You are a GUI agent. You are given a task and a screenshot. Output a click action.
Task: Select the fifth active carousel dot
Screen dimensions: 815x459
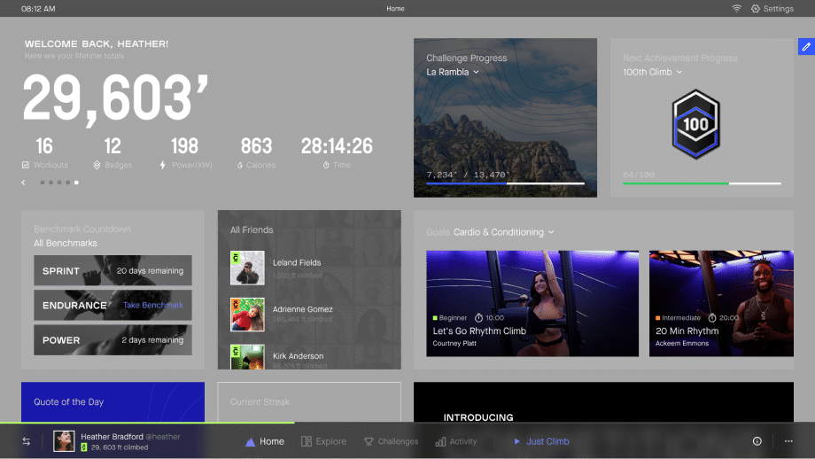coord(76,183)
